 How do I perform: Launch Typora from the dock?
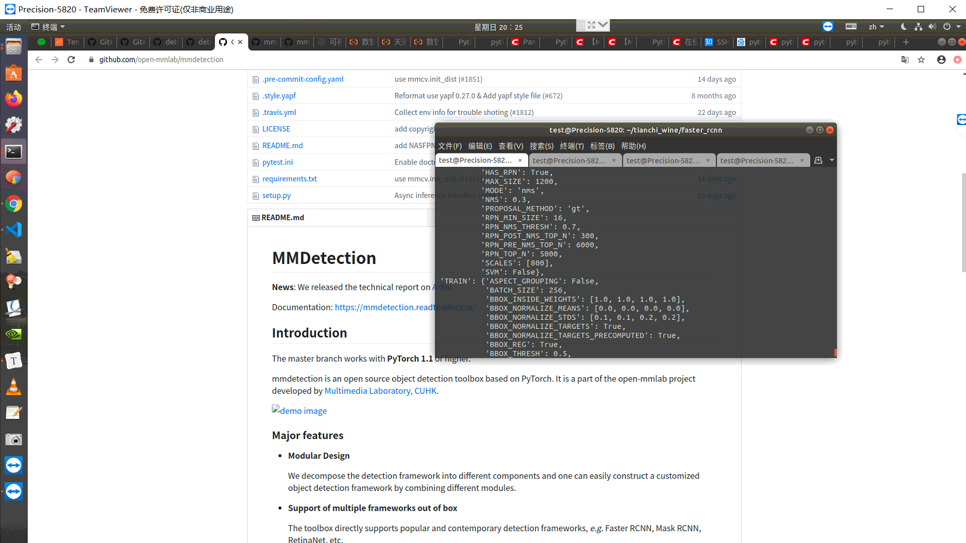[13, 361]
